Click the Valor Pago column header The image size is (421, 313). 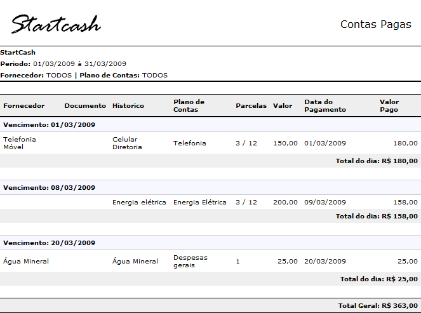point(389,105)
